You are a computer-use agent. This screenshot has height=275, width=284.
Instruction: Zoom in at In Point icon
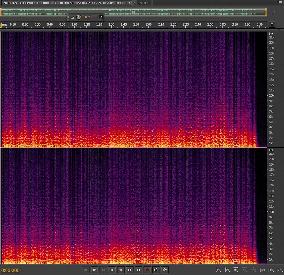click(262, 270)
